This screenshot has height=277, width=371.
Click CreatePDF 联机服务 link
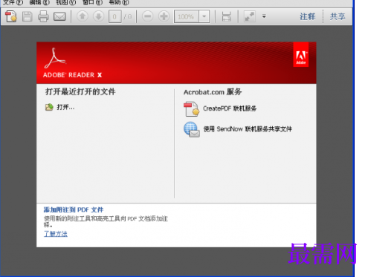[x=230, y=108]
